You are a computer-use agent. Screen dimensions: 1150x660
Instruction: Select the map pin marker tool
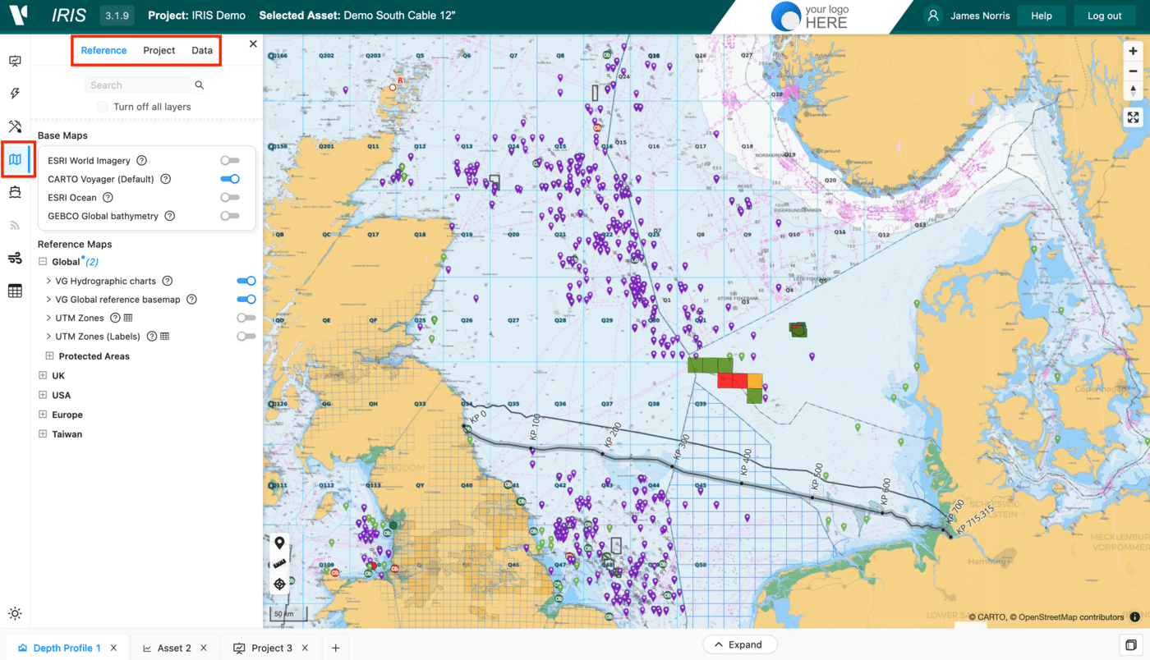[279, 543]
